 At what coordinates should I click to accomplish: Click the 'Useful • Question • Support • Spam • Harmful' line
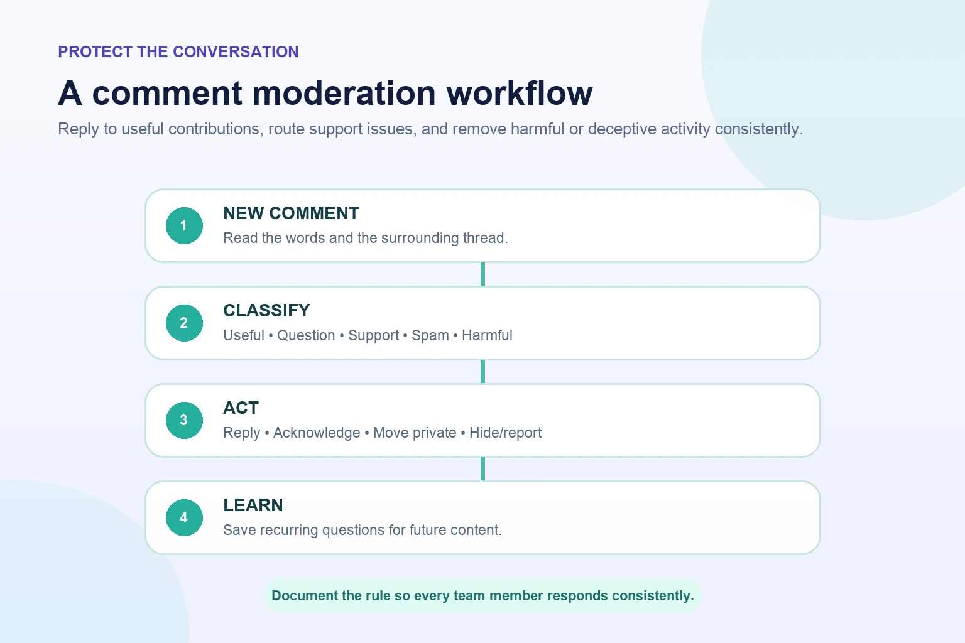(x=368, y=335)
